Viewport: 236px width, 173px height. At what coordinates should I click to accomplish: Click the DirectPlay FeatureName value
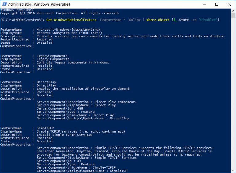pyautogui.click(x=46, y=82)
